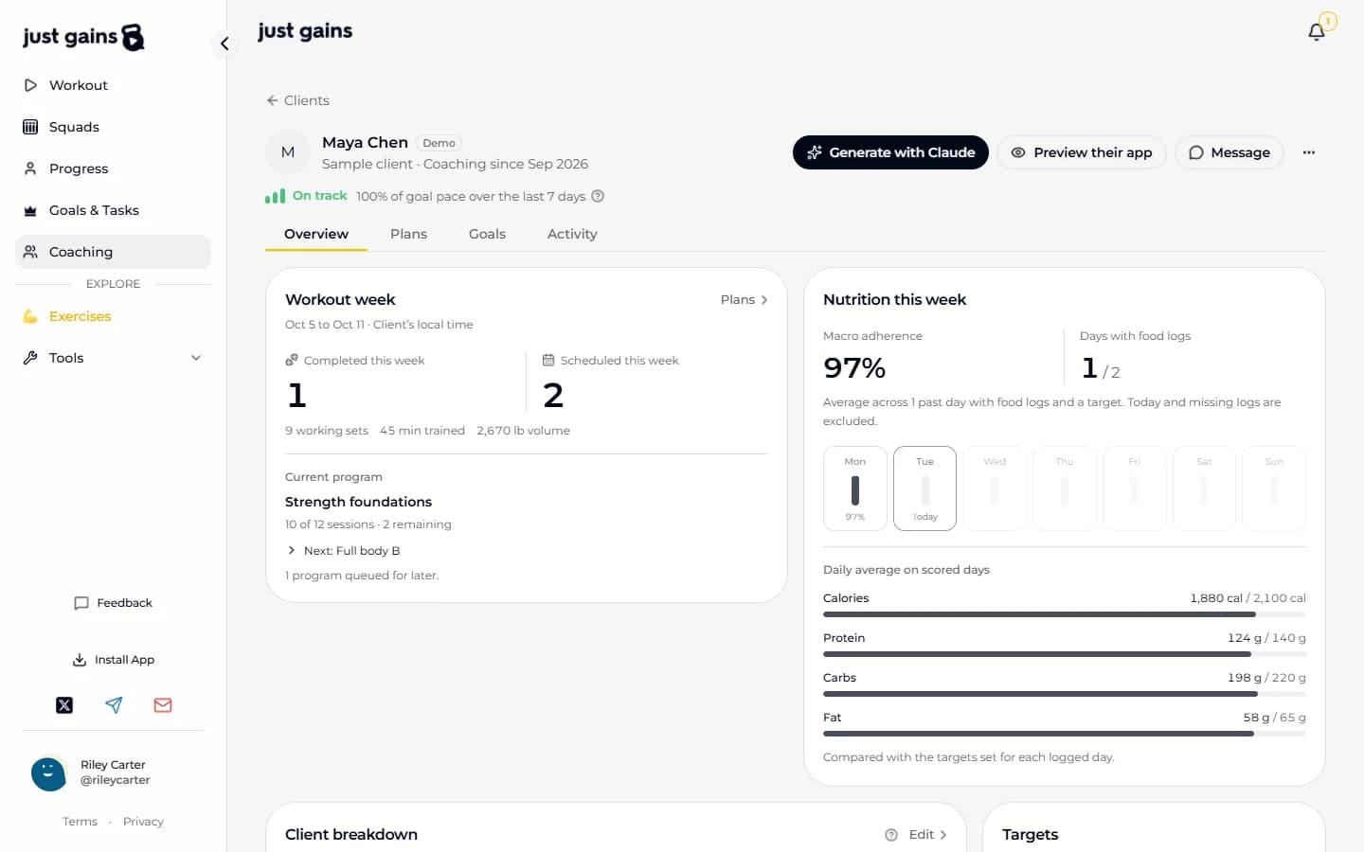
Task: Click Install App
Action: (113, 660)
